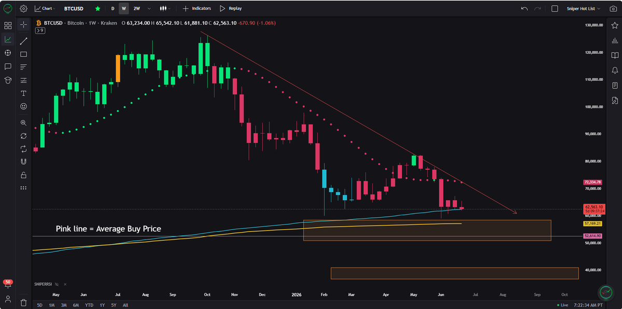Open the emoji sticker tool
622x309 pixels.
[x=23, y=106]
